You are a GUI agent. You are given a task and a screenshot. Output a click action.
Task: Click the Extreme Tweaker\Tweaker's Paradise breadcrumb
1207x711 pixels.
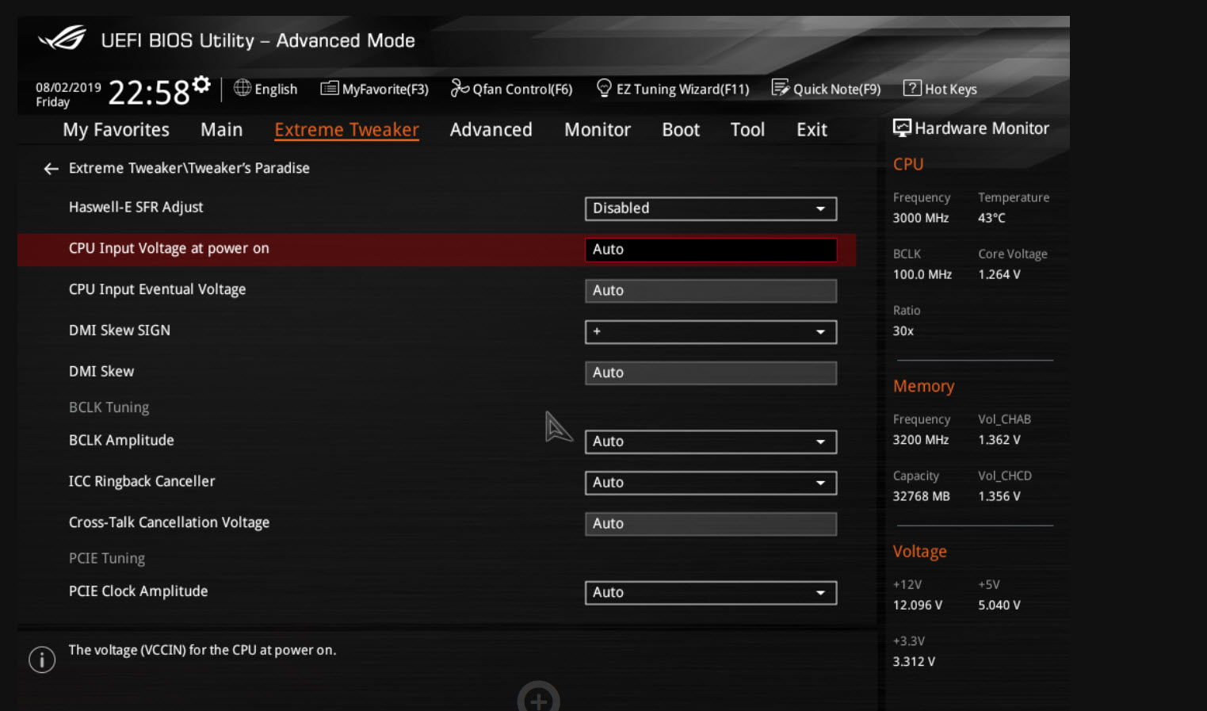pyautogui.click(x=189, y=168)
